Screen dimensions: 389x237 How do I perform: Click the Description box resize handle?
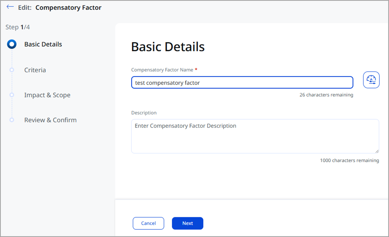coord(377,151)
